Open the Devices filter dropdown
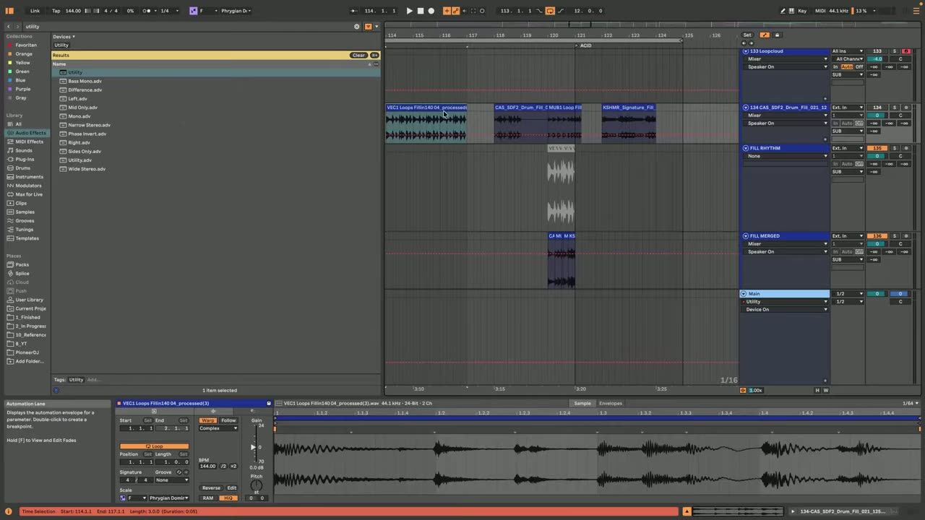This screenshot has width=925, height=520. (64, 37)
